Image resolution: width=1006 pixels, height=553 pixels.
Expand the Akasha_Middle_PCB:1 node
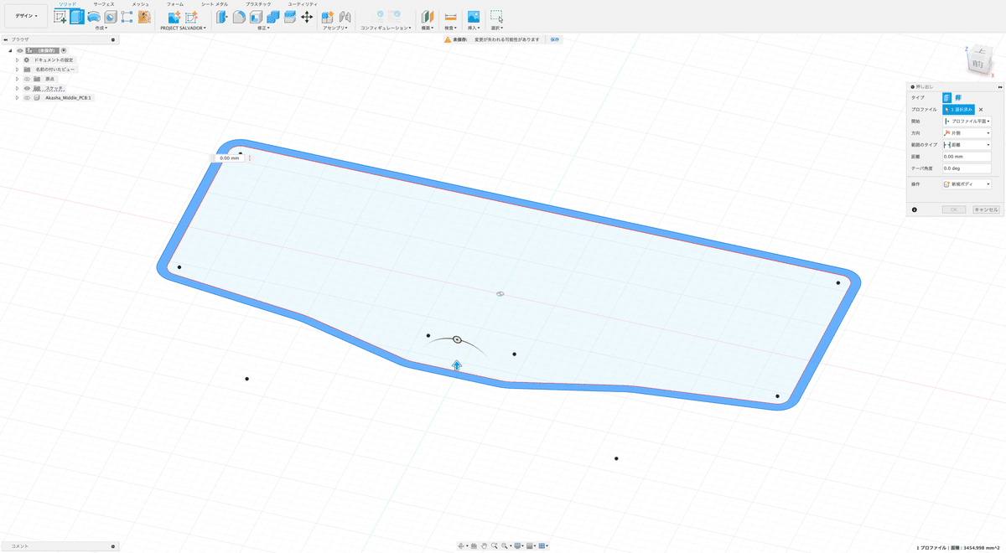coord(18,98)
